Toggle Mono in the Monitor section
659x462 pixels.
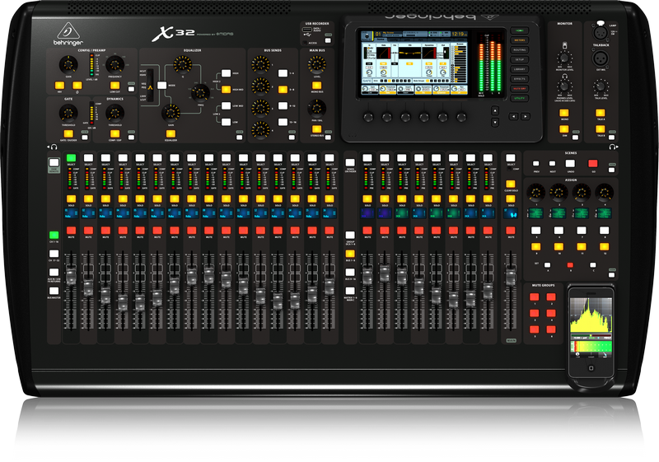click(564, 113)
